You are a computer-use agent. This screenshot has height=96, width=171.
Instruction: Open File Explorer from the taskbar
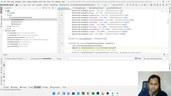coord(103,93)
